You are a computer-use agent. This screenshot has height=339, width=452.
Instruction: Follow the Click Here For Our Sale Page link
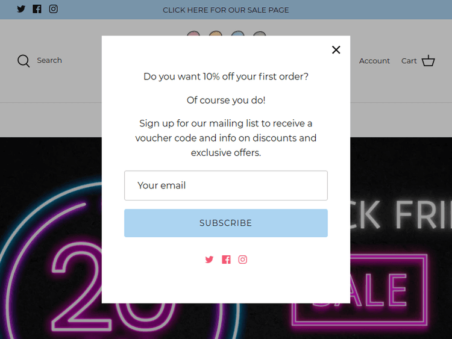(226, 10)
